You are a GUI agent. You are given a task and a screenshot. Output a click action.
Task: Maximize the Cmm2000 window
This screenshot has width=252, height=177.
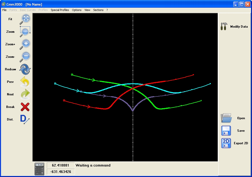coord(242,4)
